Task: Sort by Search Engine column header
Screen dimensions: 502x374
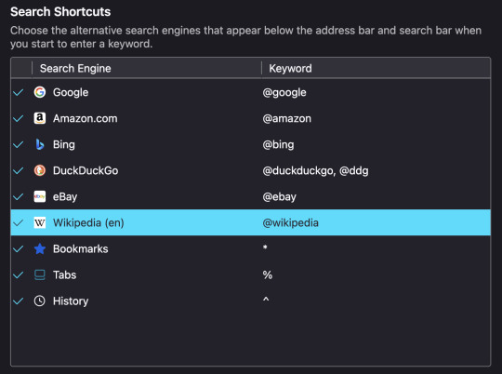Action: 147,68
